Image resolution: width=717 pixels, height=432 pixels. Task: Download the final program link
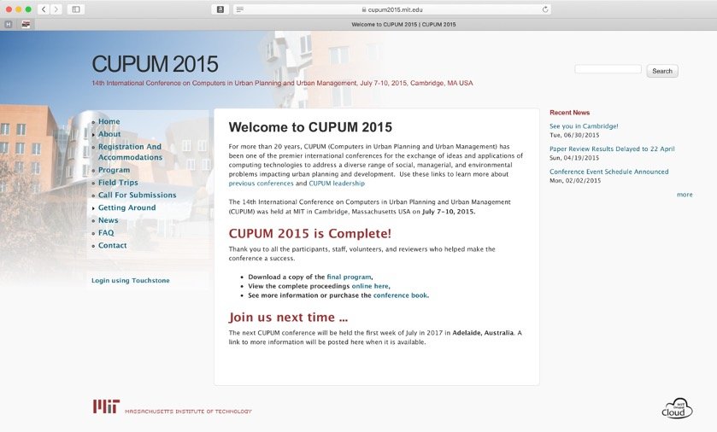(x=349, y=277)
